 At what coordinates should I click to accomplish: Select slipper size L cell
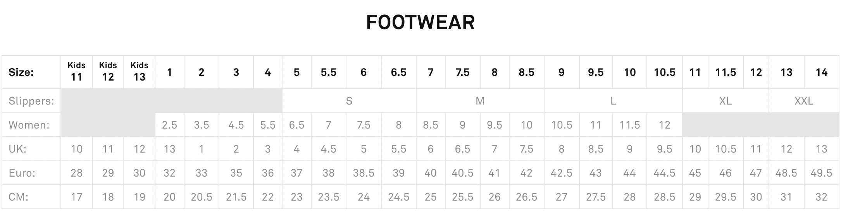(x=613, y=101)
